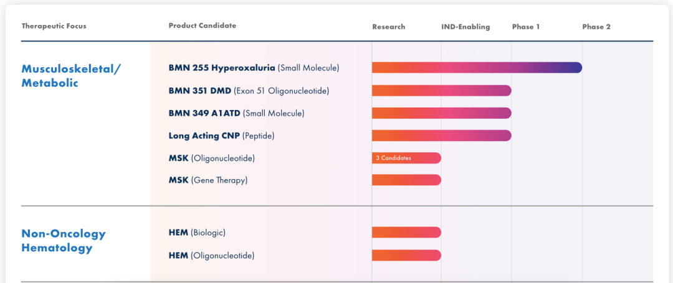The width and height of the screenshot is (673, 283).
Task: Open the Long Acting CNP peptide entry
Action: click(221, 136)
